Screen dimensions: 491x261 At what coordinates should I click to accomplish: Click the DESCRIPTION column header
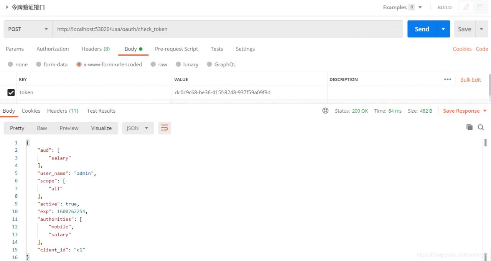344,80
